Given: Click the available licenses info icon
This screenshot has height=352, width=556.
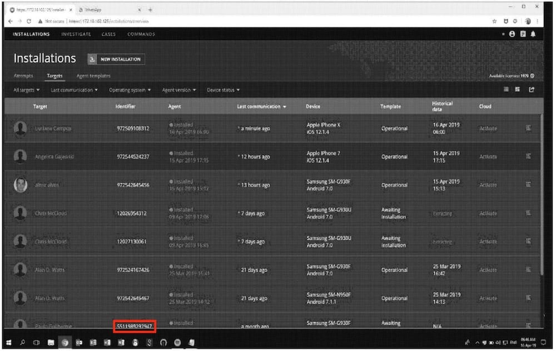Looking at the screenshot, I should pyautogui.click(x=532, y=76).
